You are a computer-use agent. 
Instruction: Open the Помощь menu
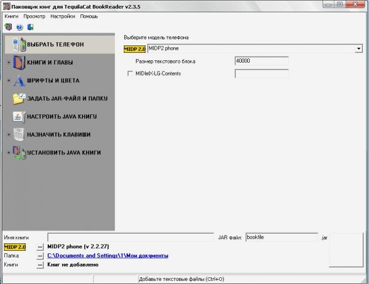point(89,16)
